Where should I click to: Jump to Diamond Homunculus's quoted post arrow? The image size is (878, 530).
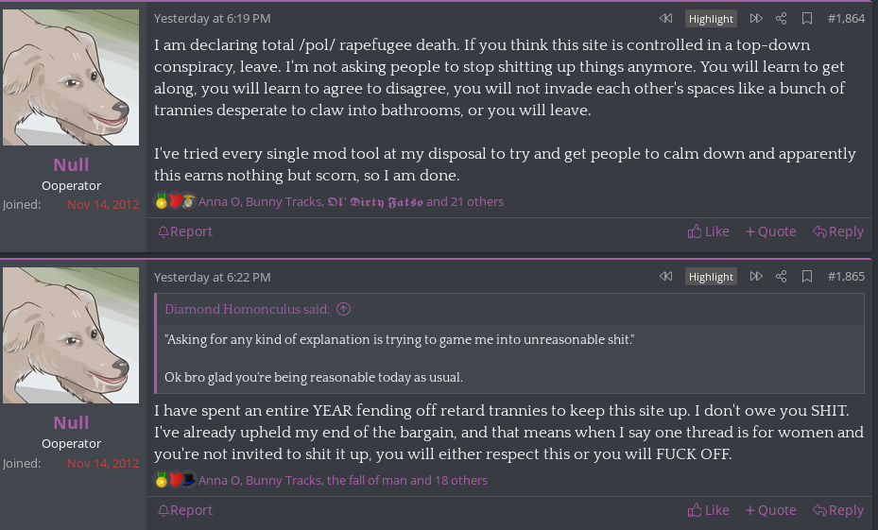pyautogui.click(x=344, y=309)
